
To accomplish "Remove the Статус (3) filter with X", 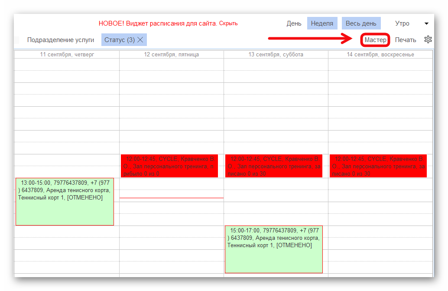I will point(140,40).
